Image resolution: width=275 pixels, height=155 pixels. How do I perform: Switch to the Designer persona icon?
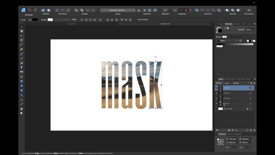(x=23, y=10)
